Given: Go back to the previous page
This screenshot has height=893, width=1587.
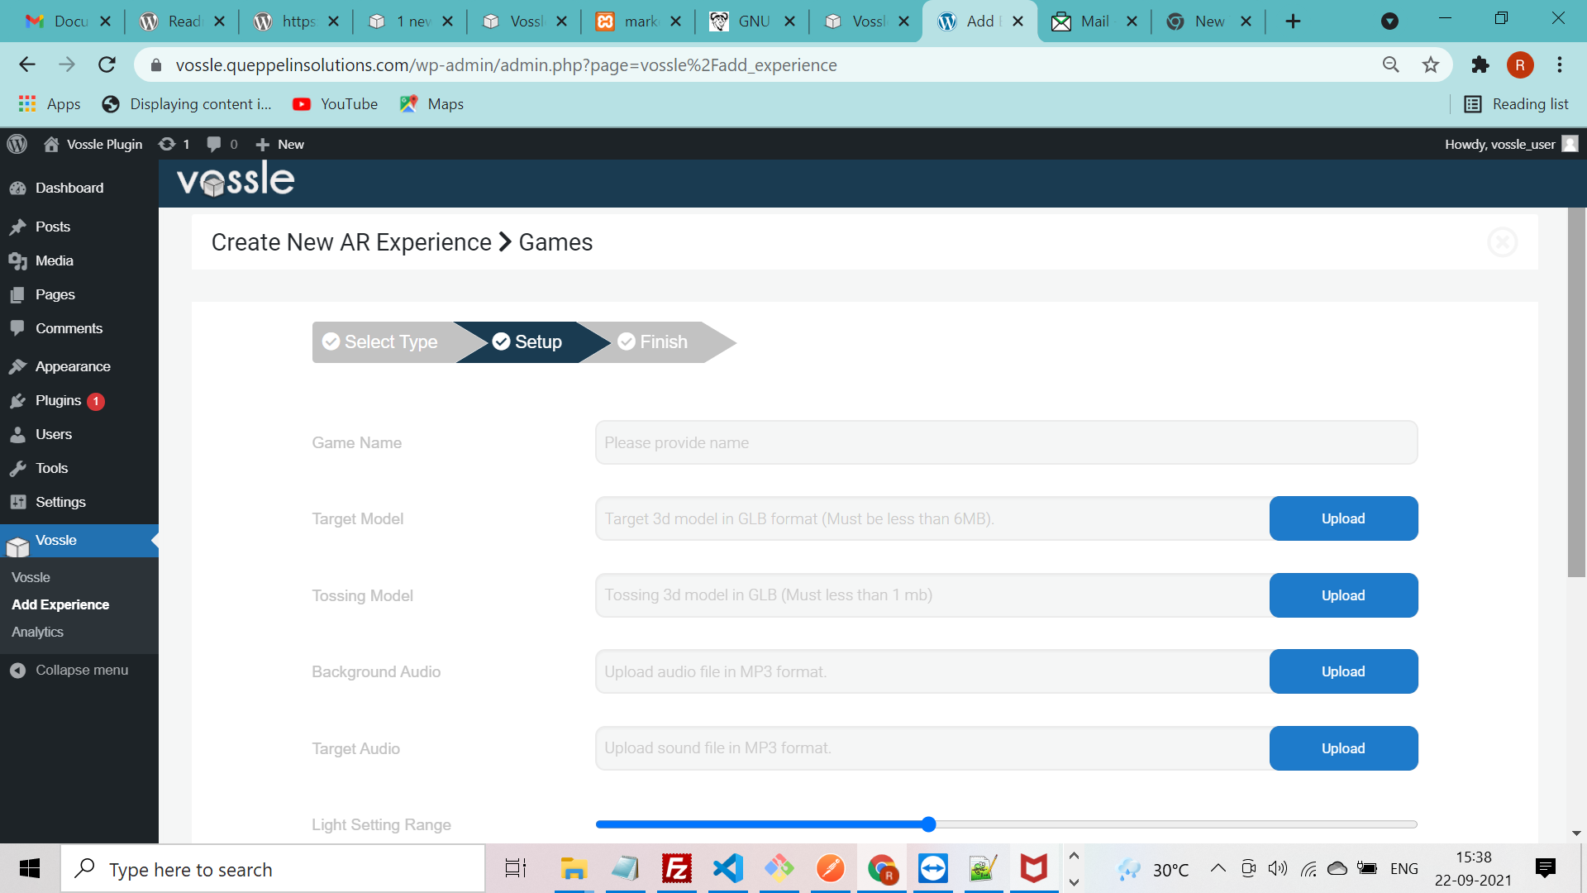Looking at the screenshot, I should (27, 64).
